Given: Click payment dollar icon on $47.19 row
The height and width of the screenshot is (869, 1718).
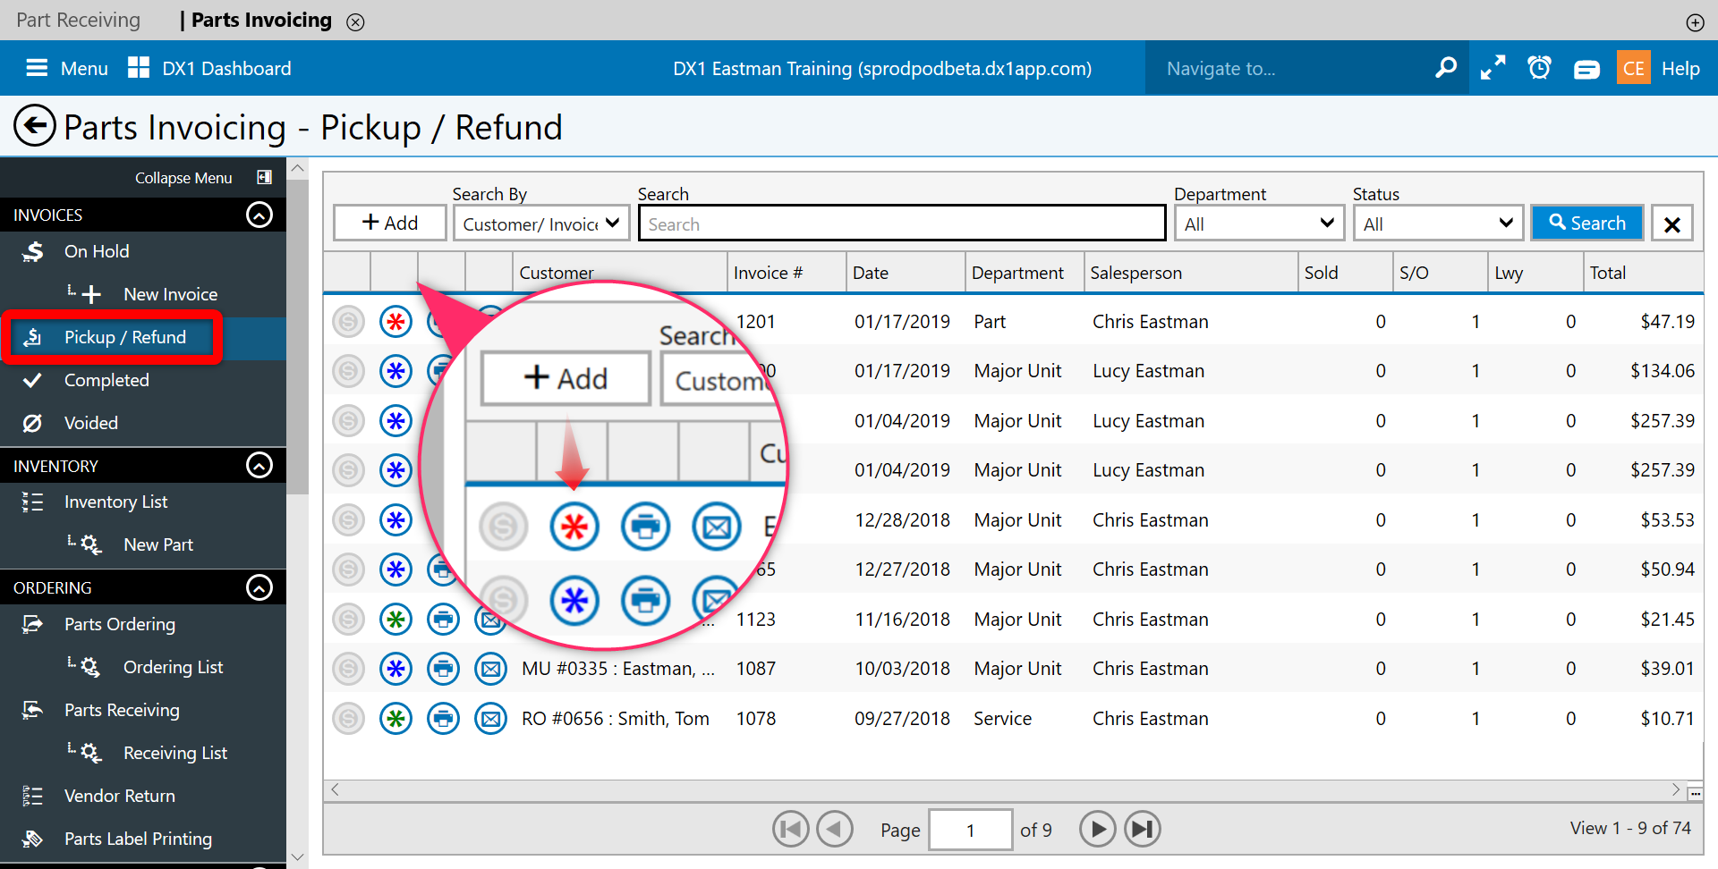Looking at the screenshot, I should (x=348, y=321).
